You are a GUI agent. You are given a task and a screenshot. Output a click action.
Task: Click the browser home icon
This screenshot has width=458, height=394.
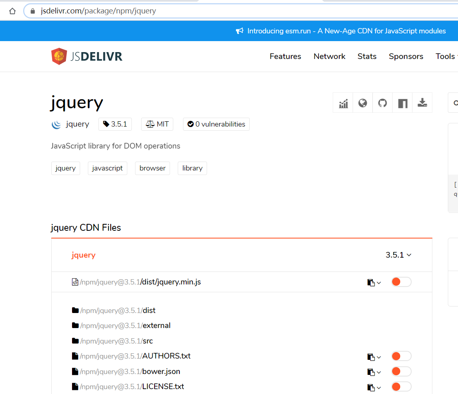coord(12,11)
